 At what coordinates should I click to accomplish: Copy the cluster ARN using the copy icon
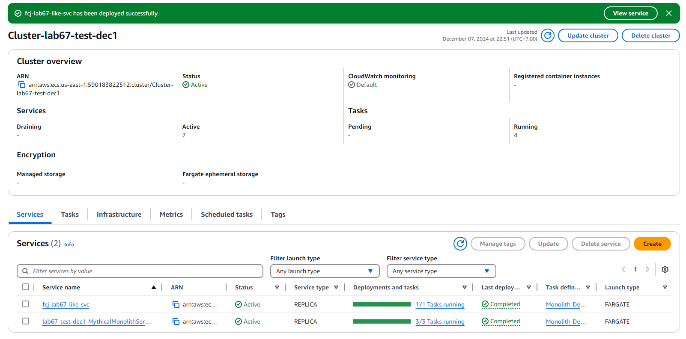click(22, 85)
